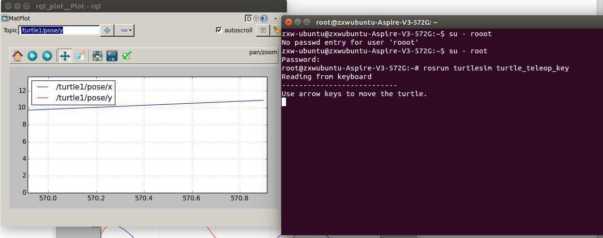Click the 'Reading from keyboard' terminal line
Screen dimensions: 603x238
point(327,77)
